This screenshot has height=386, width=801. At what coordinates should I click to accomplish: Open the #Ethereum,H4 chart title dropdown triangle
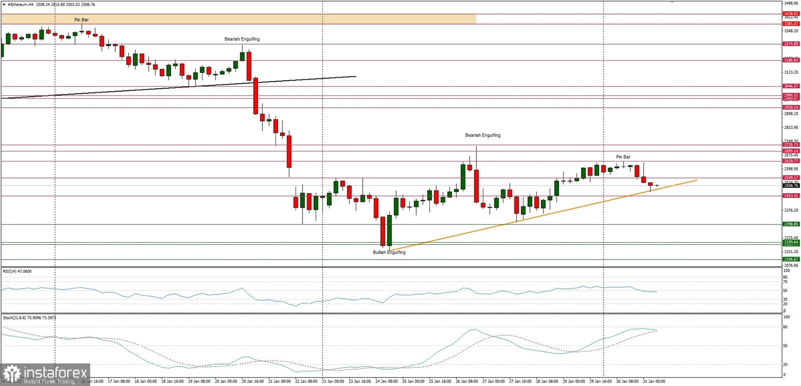(4, 5)
